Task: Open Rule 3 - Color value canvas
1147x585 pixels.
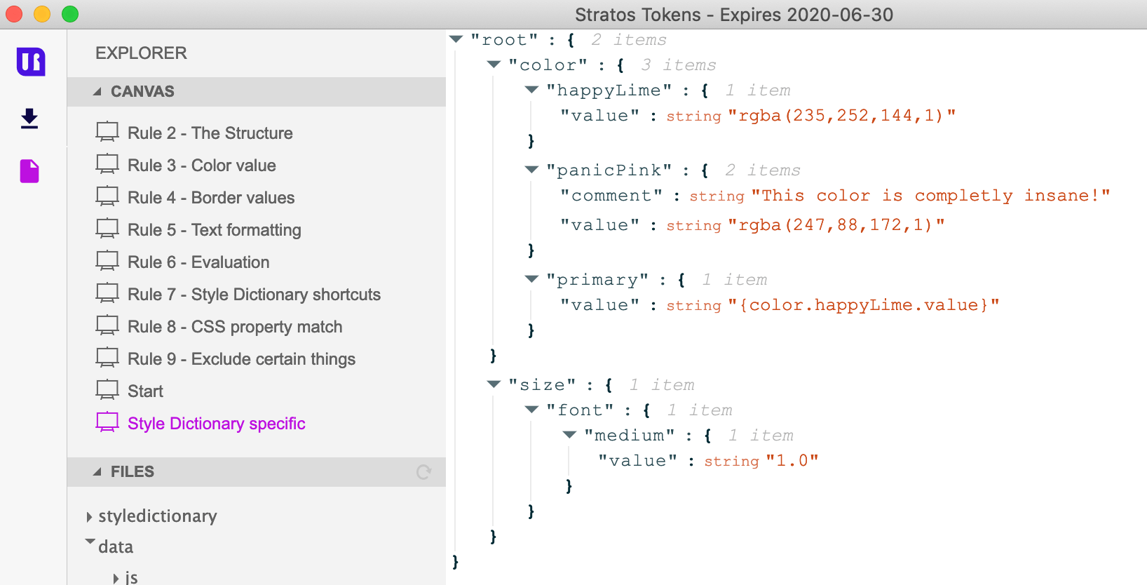Action: click(202, 166)
